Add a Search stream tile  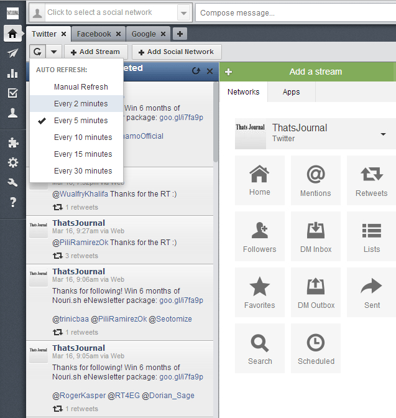260,348
